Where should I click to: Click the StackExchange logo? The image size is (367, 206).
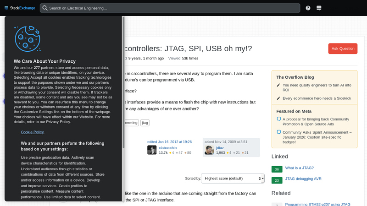19,8
